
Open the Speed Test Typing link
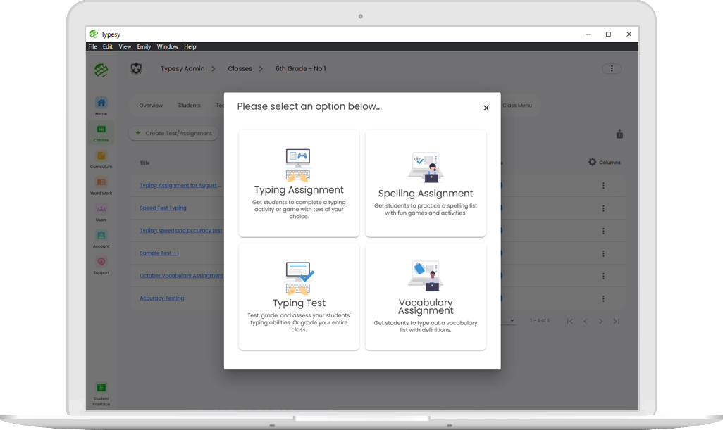pos(163,208)
